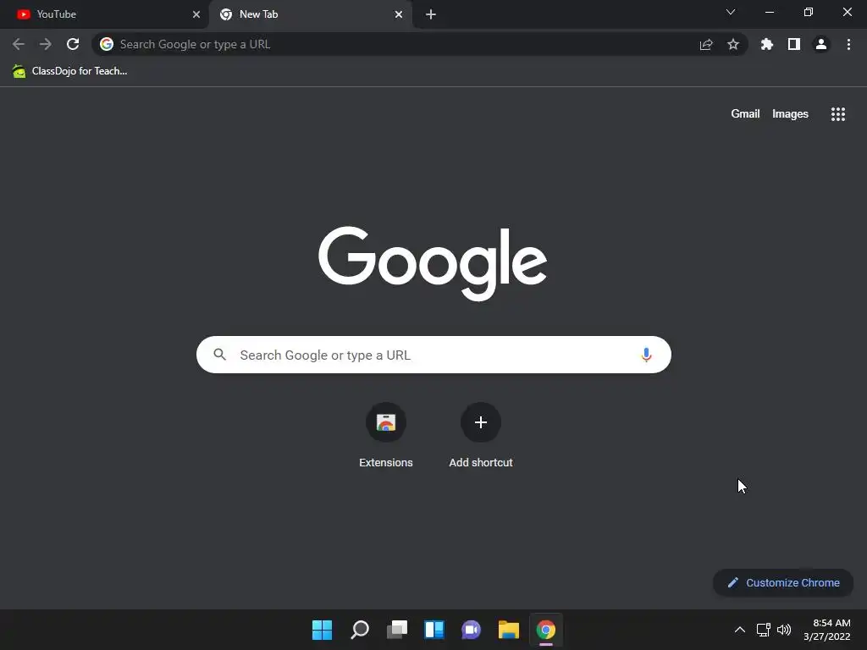867x650 pixels.
Task: Open the side panel
Action: [794, 44]
